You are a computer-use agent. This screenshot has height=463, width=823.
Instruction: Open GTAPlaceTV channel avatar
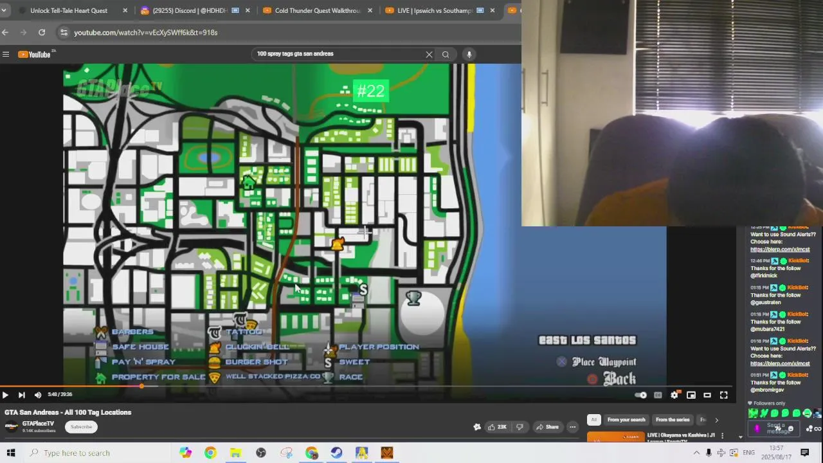pyautogui.click(x=12, y=427)
